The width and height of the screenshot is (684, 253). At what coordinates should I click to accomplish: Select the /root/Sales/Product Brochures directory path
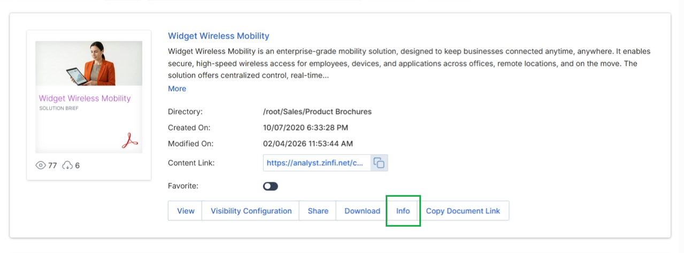pyautogui.click(x=317, y=112)
